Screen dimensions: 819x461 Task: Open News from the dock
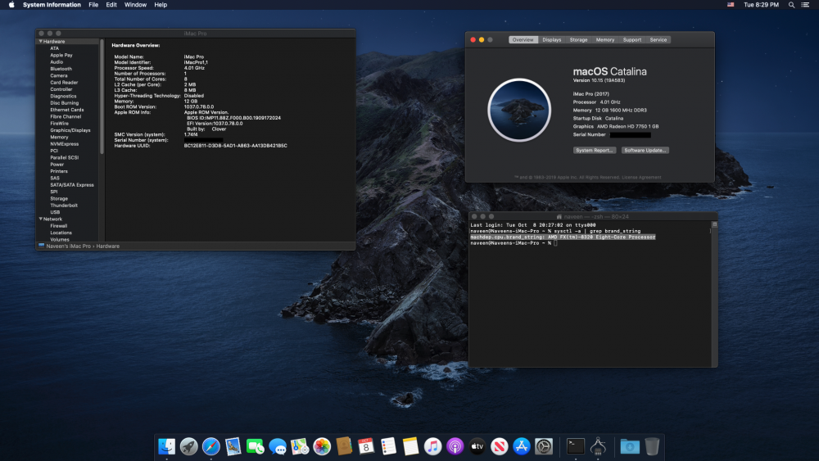coord(500,446)
